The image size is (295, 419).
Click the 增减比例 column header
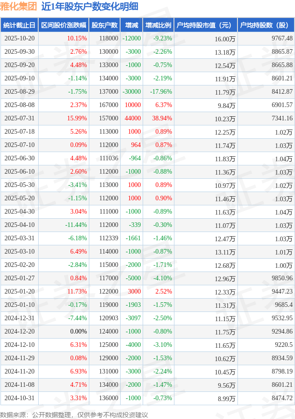pos(158,25)
